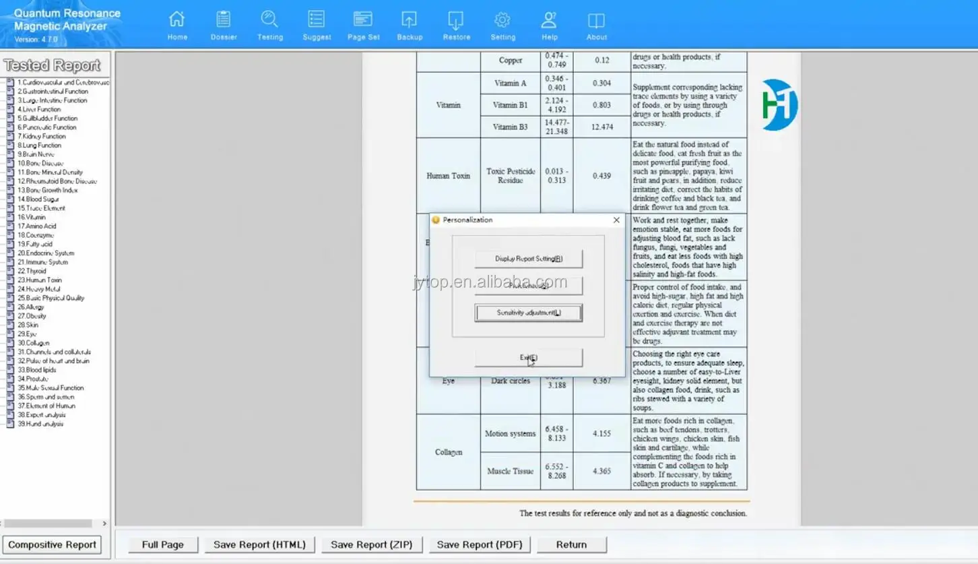Select 9.Brain Nerve report
Viewport: 978px width, 564px height.
pos(36,154)
